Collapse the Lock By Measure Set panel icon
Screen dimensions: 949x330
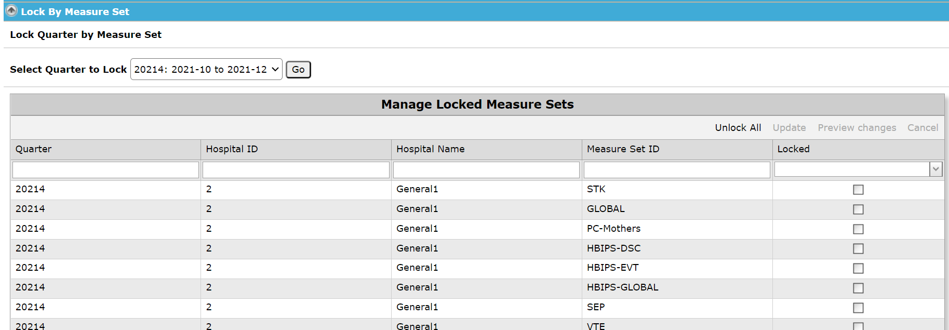tap(11, 11)
